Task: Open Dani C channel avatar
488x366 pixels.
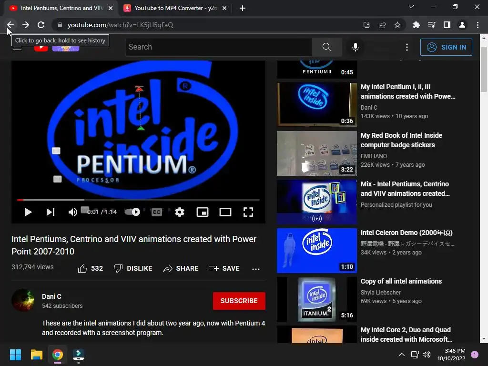Action: 23,300
